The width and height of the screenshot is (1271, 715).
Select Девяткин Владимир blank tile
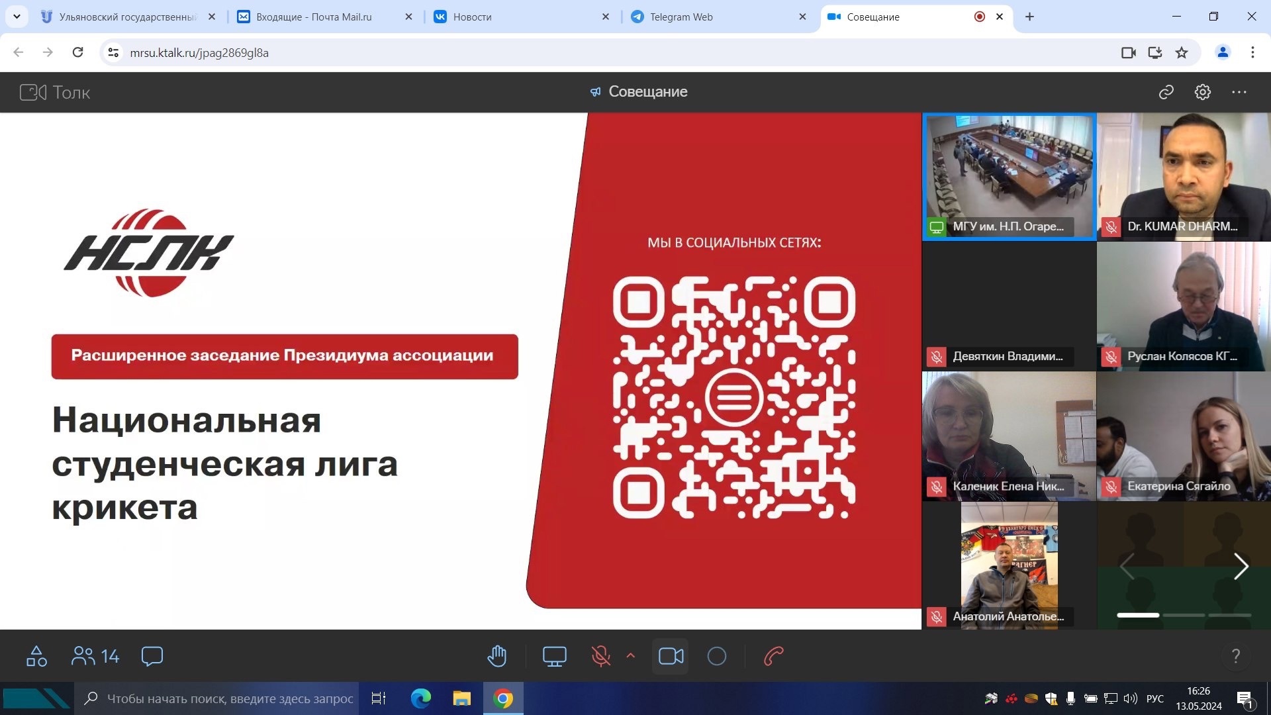(x=1010, y=307)
